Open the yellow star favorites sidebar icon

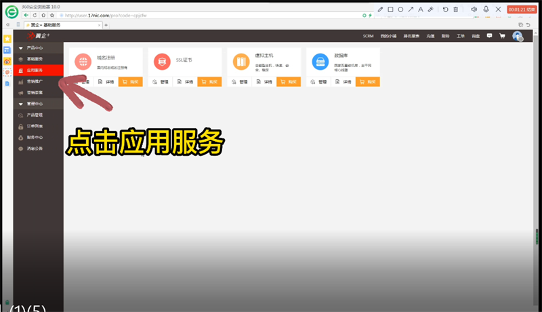(x=7, y=39)
